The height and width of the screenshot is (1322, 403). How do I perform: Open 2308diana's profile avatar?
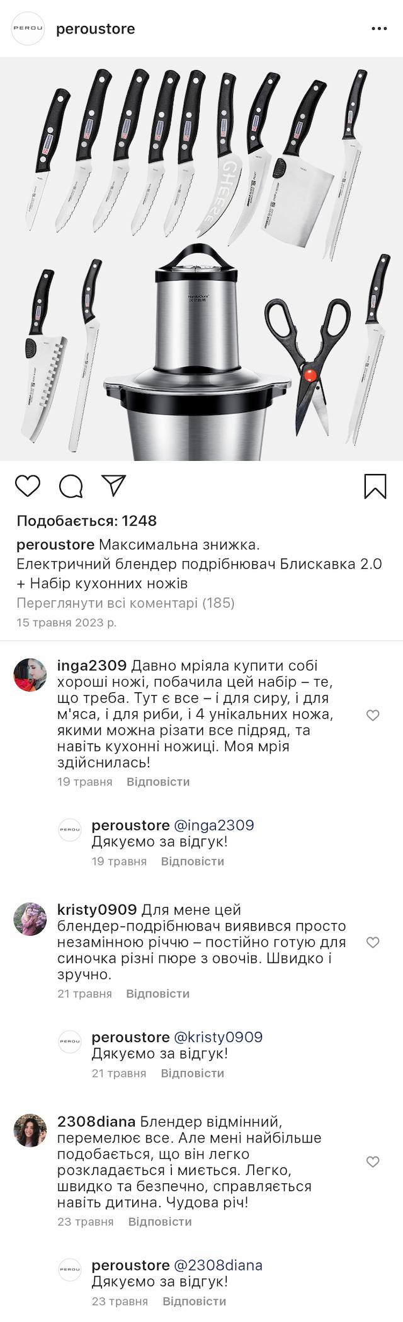click(30, 1130)
